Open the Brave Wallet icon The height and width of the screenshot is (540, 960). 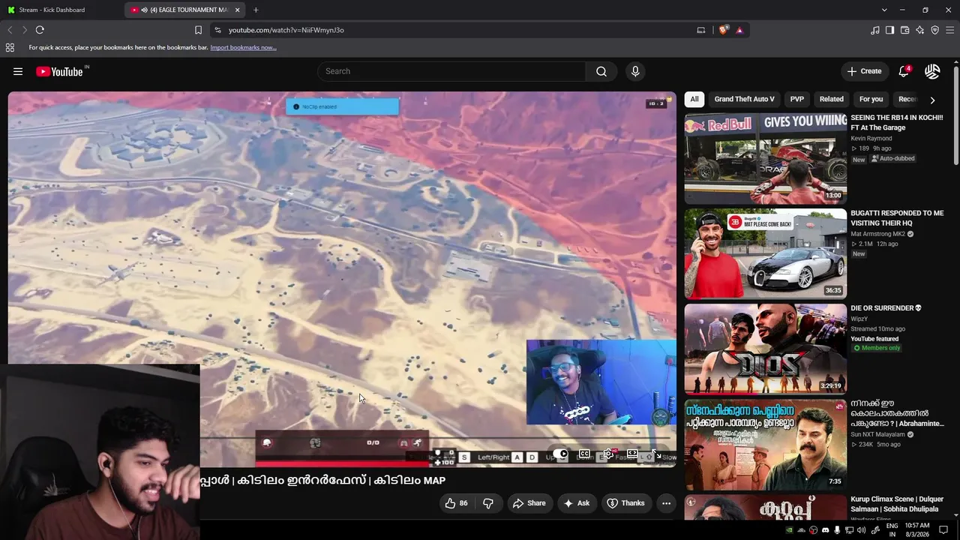coord(904,30)
